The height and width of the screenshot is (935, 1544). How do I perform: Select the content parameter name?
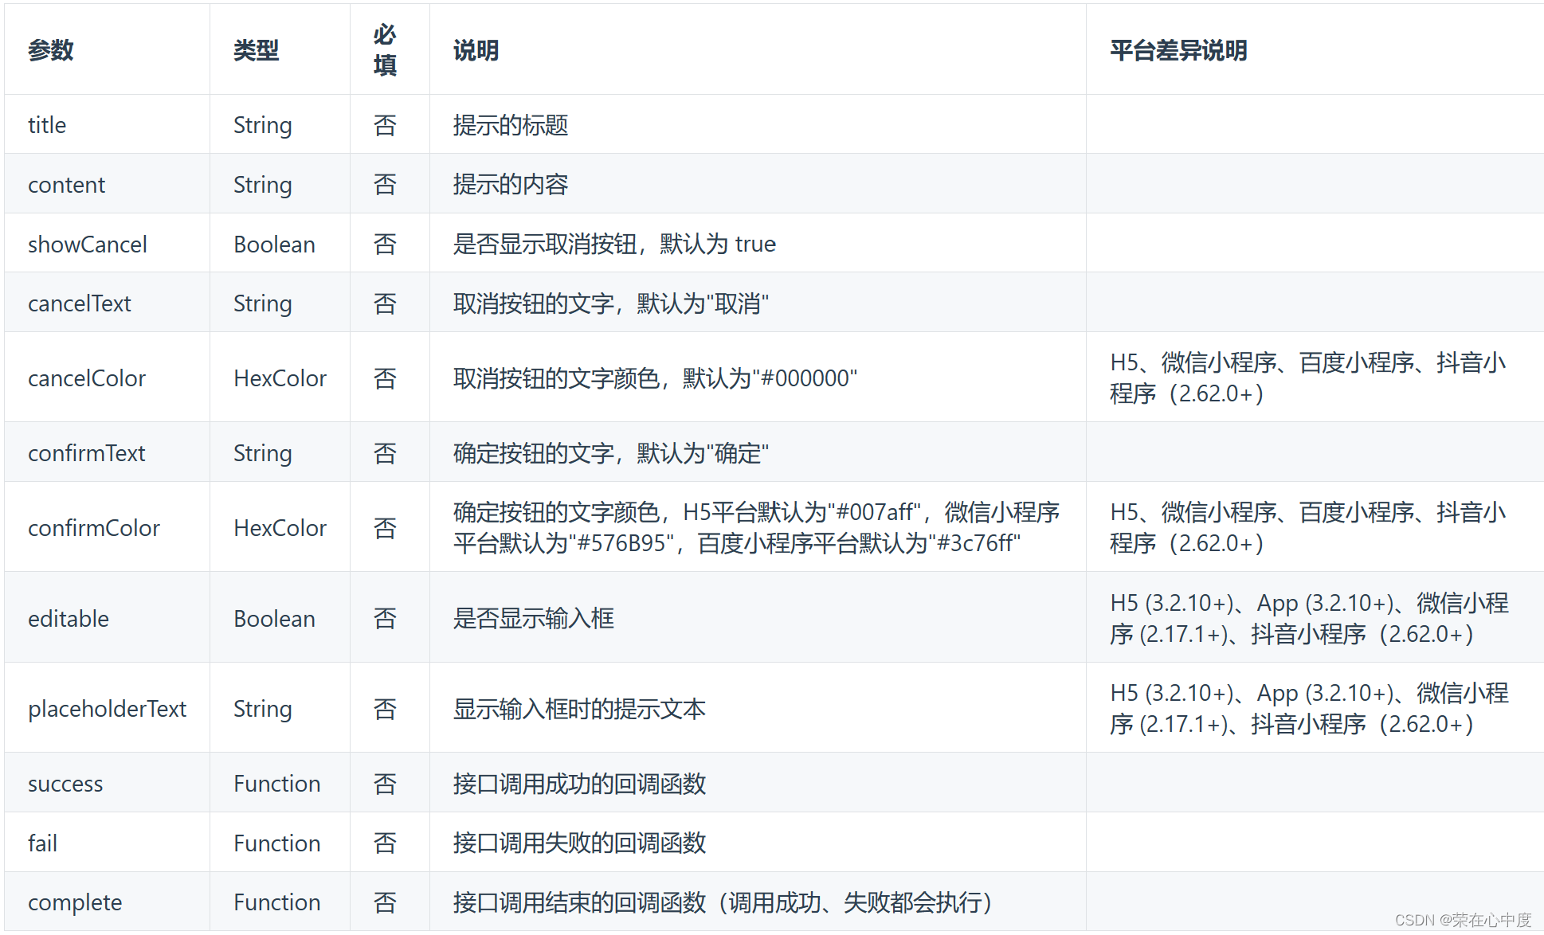point(66,184)
